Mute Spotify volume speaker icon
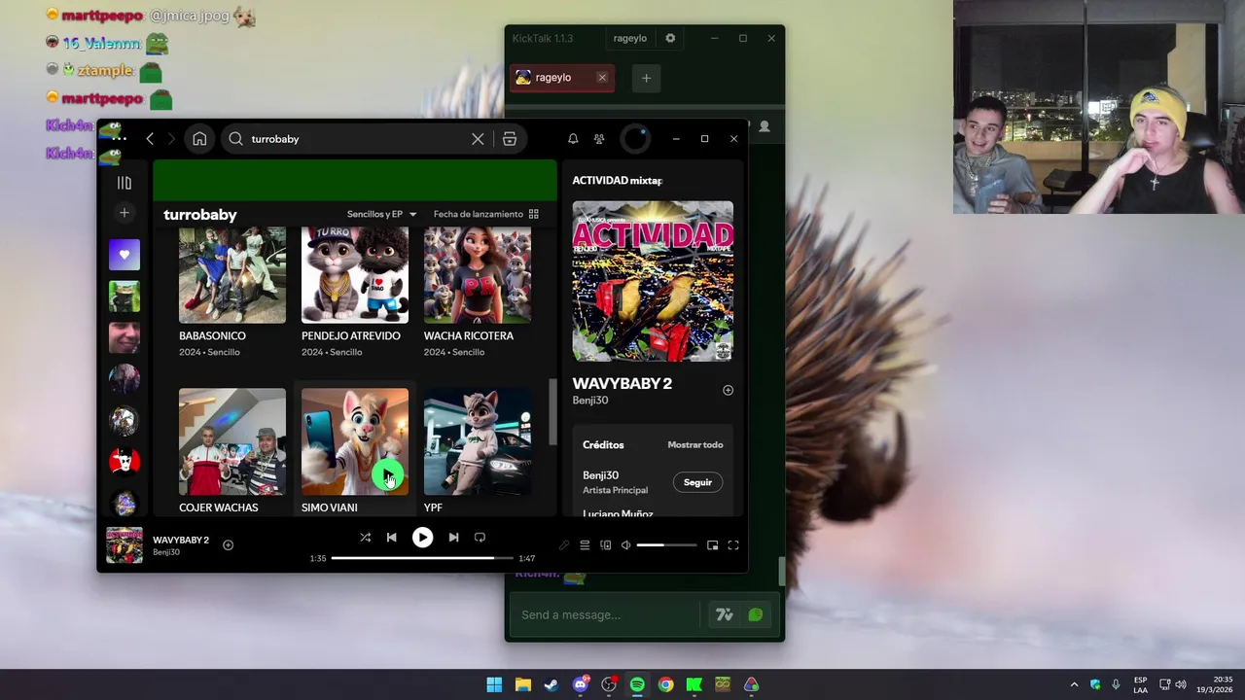Viewport: 1245px width, 700px height. click(626, 545)
